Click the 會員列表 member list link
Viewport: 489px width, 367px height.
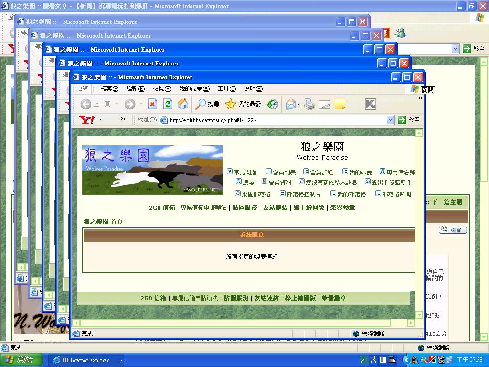coord(281,172)
